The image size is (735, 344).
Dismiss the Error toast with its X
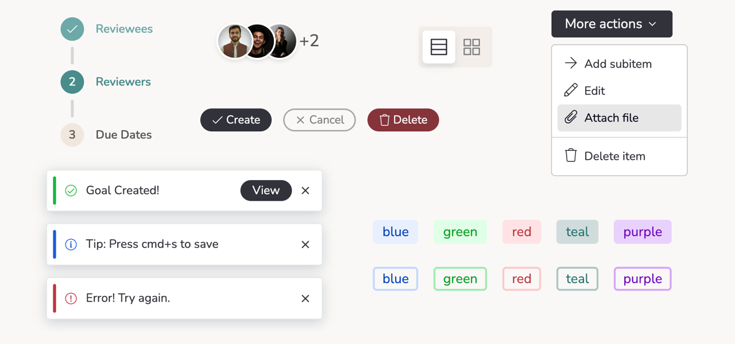point(305,298)
